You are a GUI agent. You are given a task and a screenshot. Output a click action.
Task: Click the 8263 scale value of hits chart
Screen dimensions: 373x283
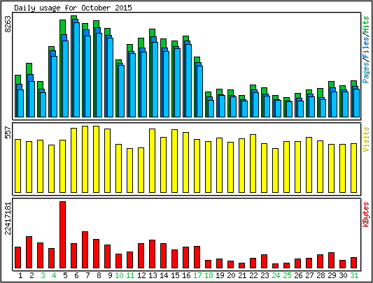(x=8, y=24)
